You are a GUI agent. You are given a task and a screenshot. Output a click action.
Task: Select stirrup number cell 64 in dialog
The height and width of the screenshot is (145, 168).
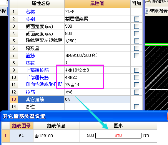coord(22,136)
